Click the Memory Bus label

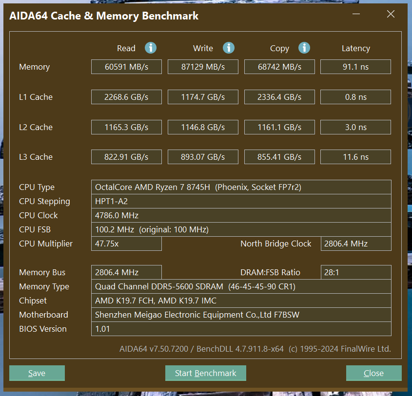click(42, 273)
